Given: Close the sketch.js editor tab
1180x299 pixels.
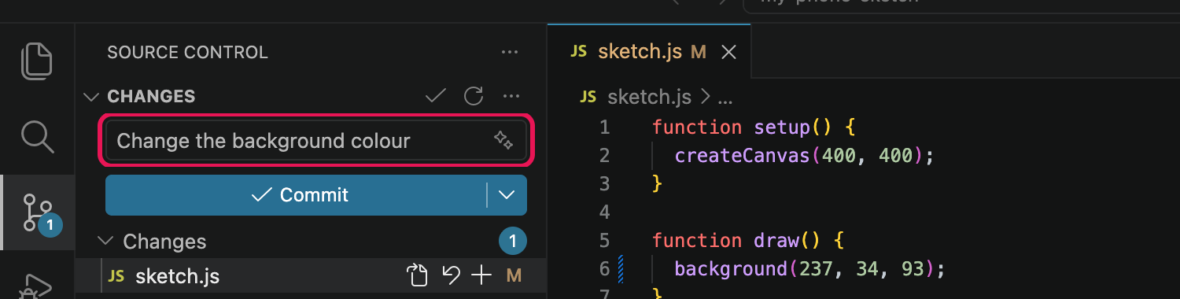Looking at the screenshot, I should [728, 52].
